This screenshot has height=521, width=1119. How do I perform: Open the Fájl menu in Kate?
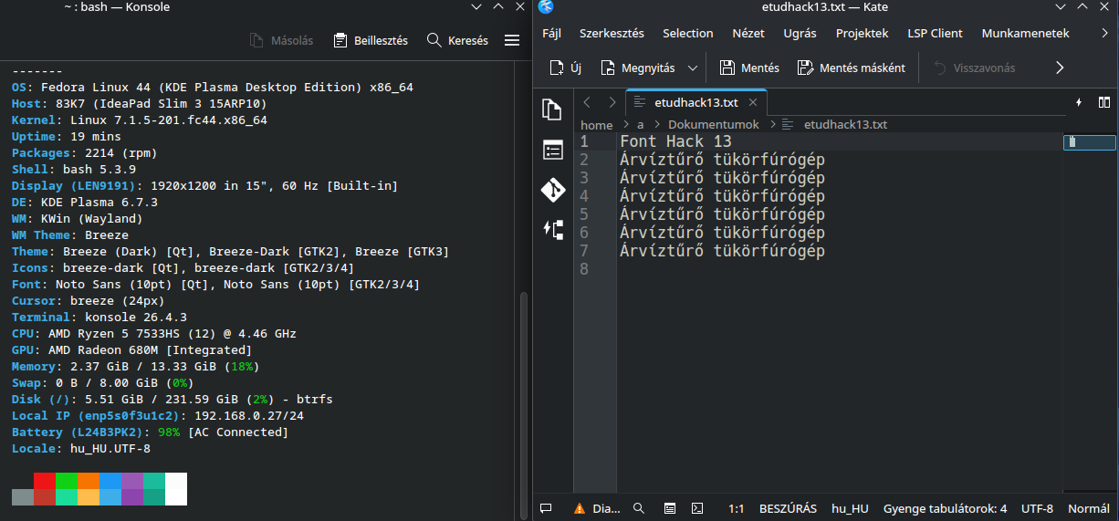click(x=551, y=33)
